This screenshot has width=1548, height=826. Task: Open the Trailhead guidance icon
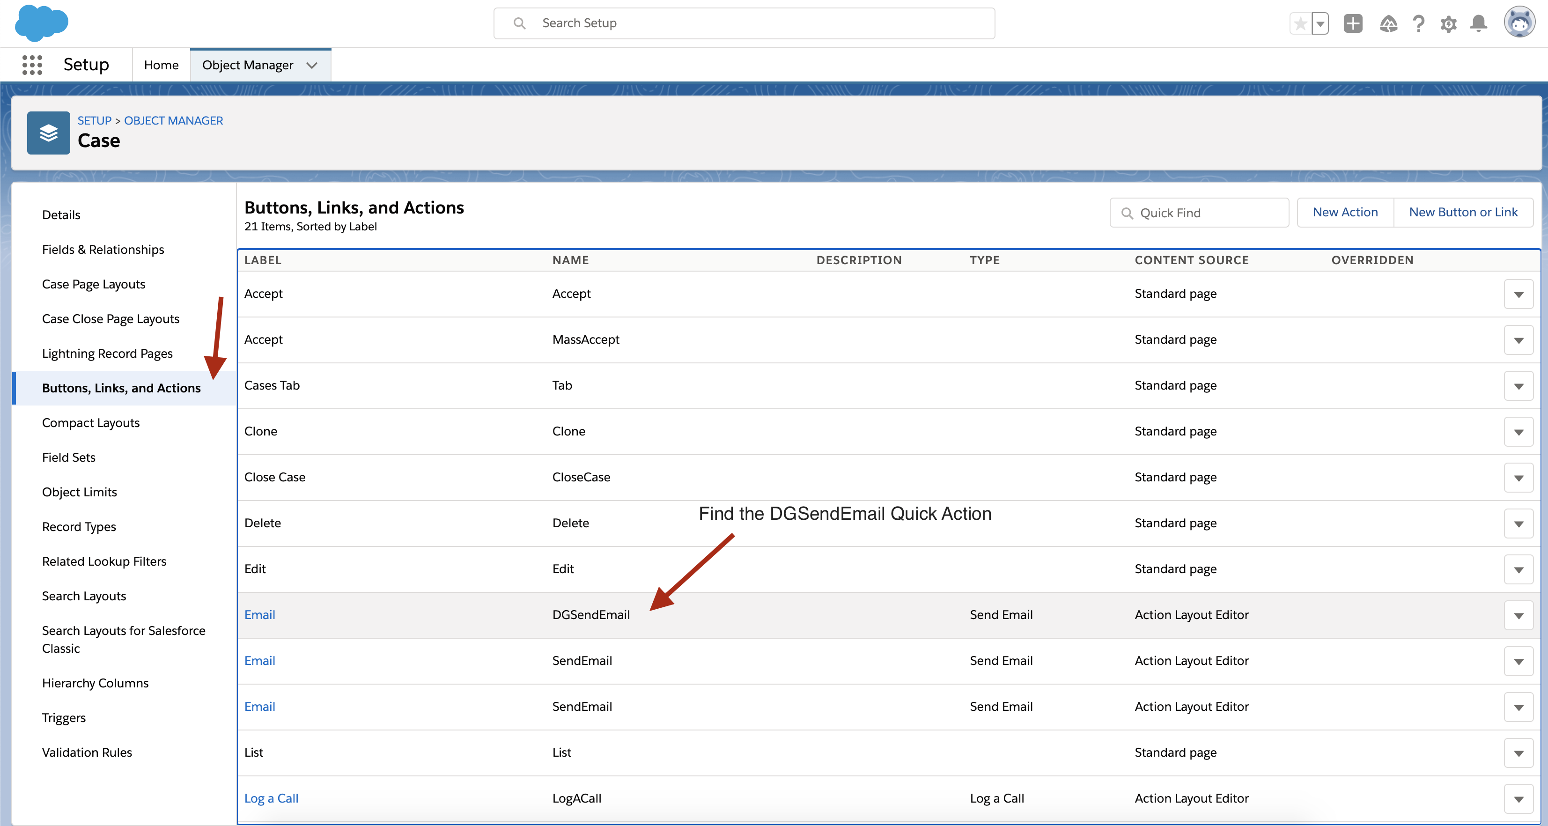1388,23
